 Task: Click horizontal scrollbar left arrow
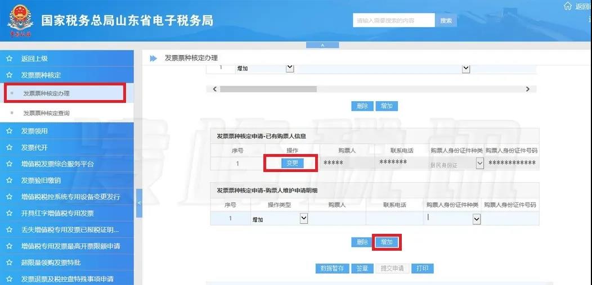pyautogui.click(x=214, y=89)
